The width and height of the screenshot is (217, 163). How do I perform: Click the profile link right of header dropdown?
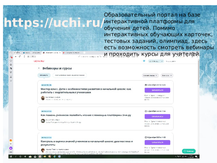point(171,61)
